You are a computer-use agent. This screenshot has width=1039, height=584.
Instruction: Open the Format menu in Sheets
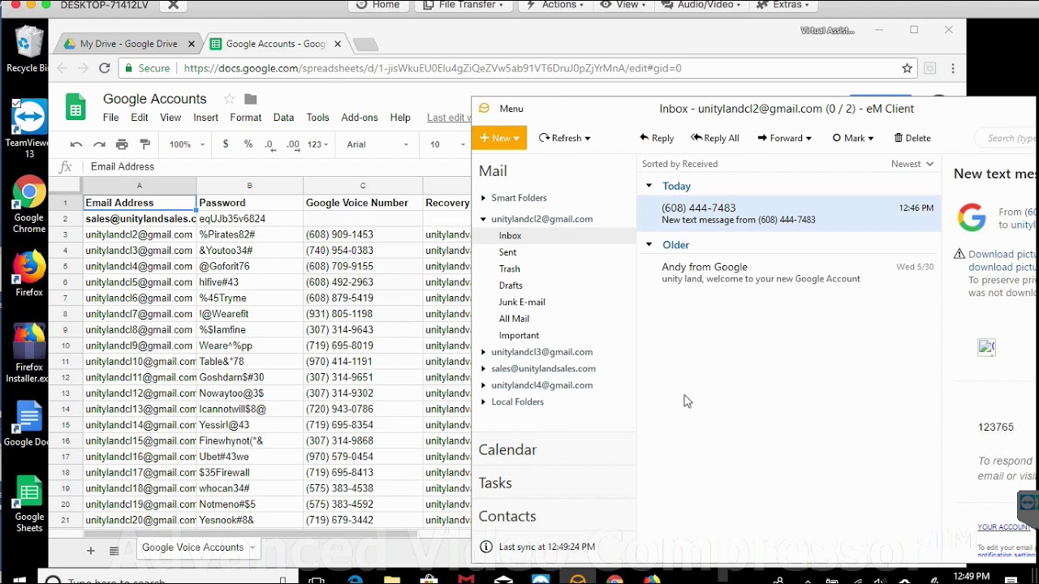[245, 118]
